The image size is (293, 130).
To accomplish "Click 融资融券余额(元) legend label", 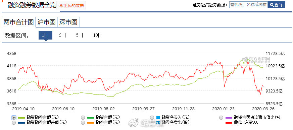I will pyautogui.click(x=43, y=118).
